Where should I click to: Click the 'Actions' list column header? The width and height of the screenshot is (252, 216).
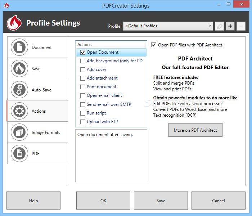tap(111, 45)
